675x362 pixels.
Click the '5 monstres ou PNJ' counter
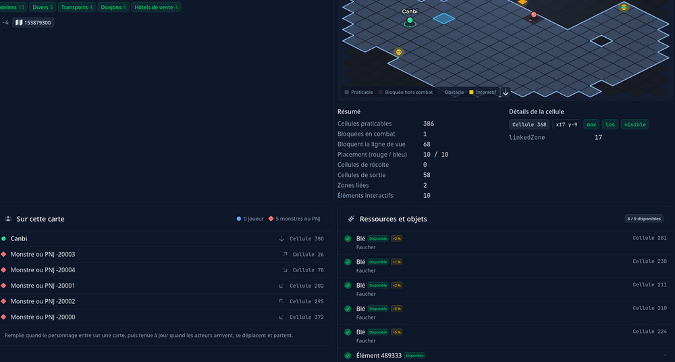pos(294,219)
